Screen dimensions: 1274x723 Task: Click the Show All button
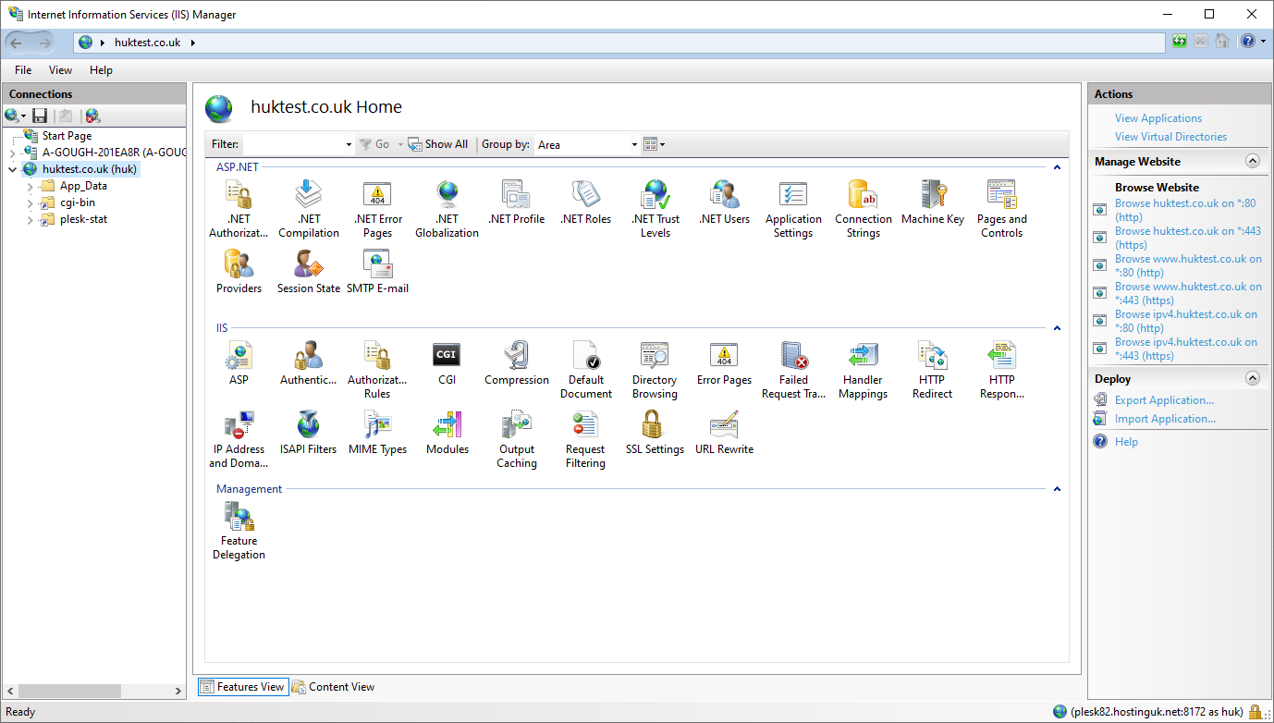click(438, 144)
